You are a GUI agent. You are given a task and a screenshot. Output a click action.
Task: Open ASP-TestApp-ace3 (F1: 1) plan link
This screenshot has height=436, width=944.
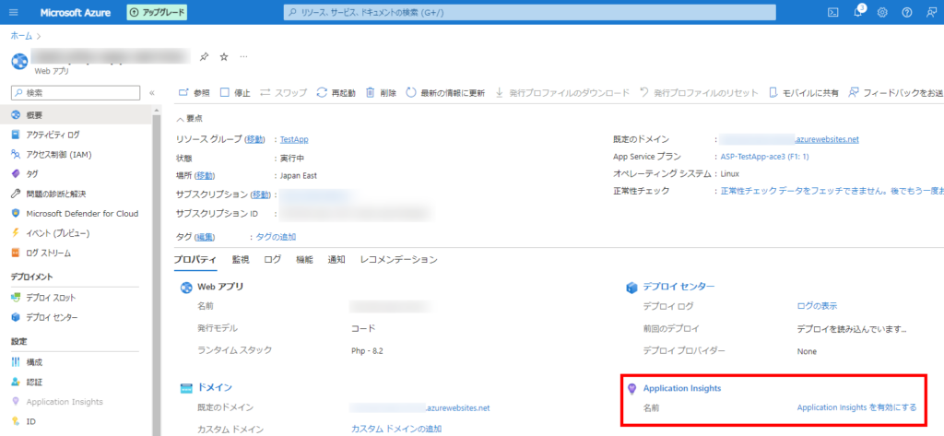tap(764, 157)
